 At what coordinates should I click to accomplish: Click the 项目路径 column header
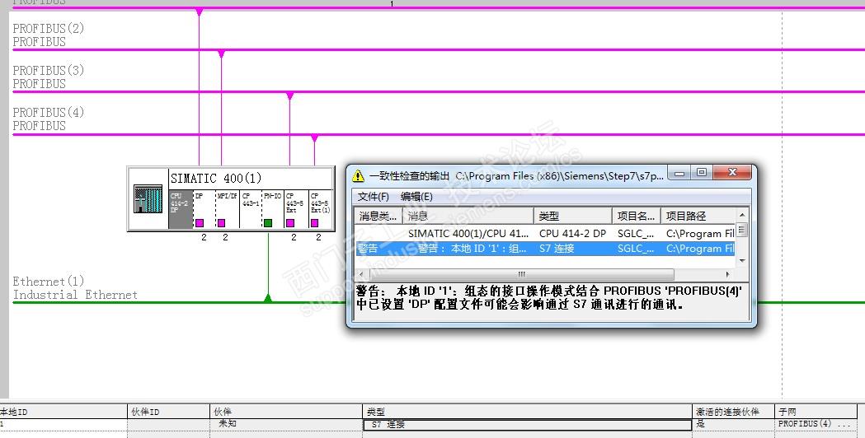pyautogui.click(x=698, y=216)
